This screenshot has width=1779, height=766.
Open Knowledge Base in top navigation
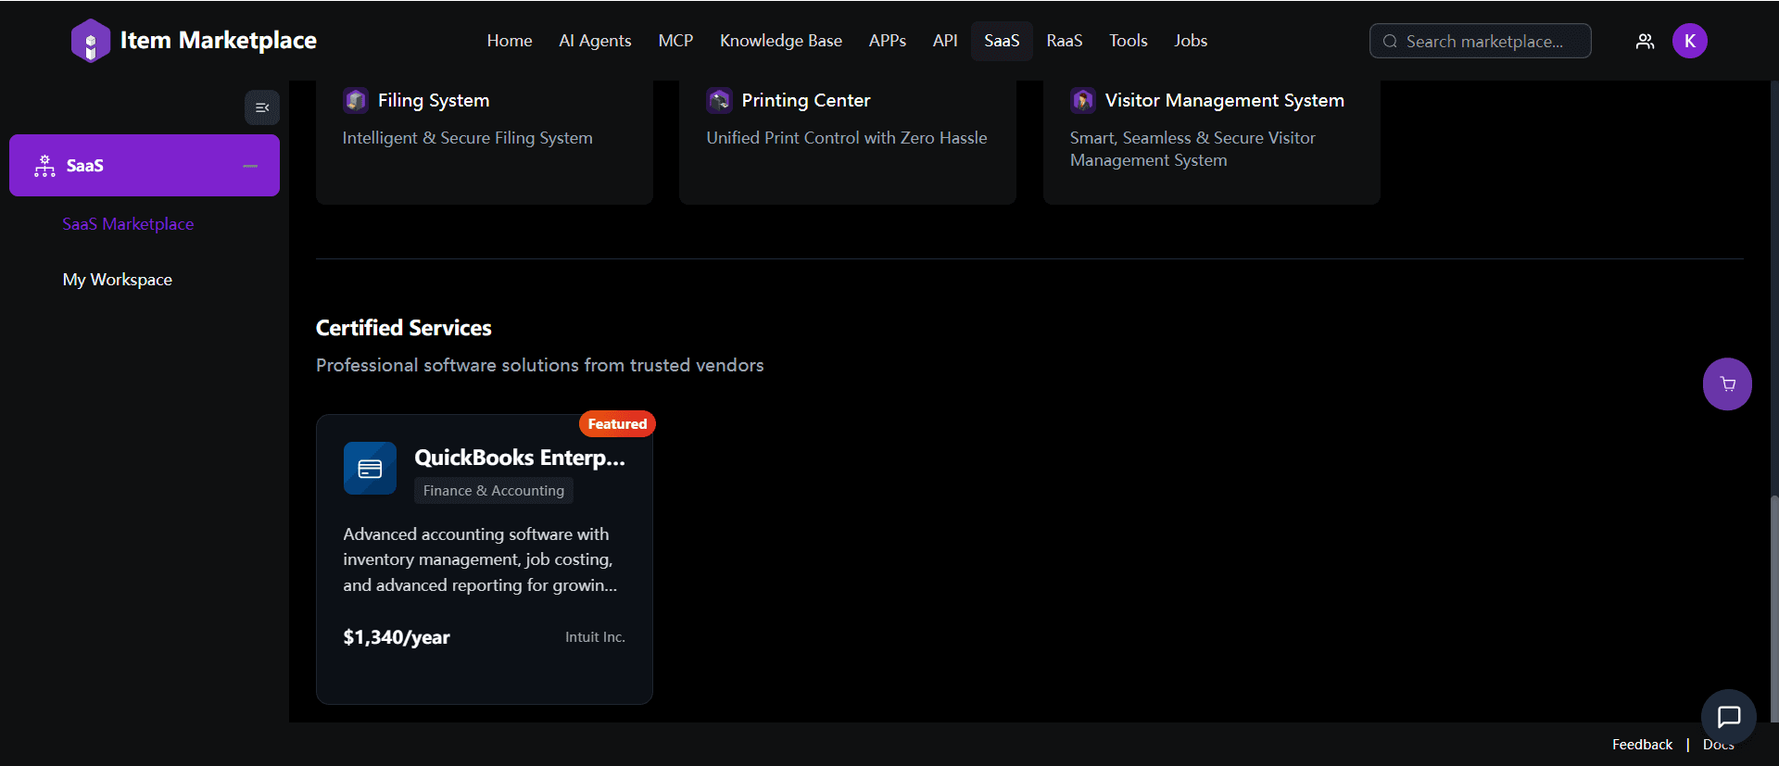pyautogui.click(x=781, y=41)
